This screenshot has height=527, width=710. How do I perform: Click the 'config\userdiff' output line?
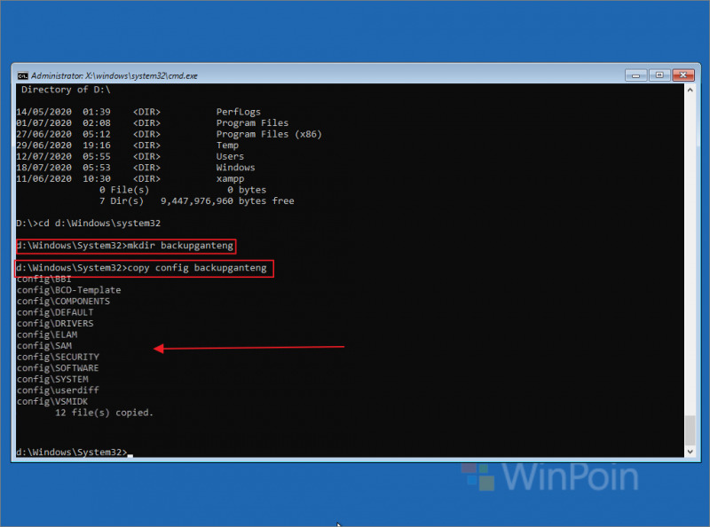[58, 390]
